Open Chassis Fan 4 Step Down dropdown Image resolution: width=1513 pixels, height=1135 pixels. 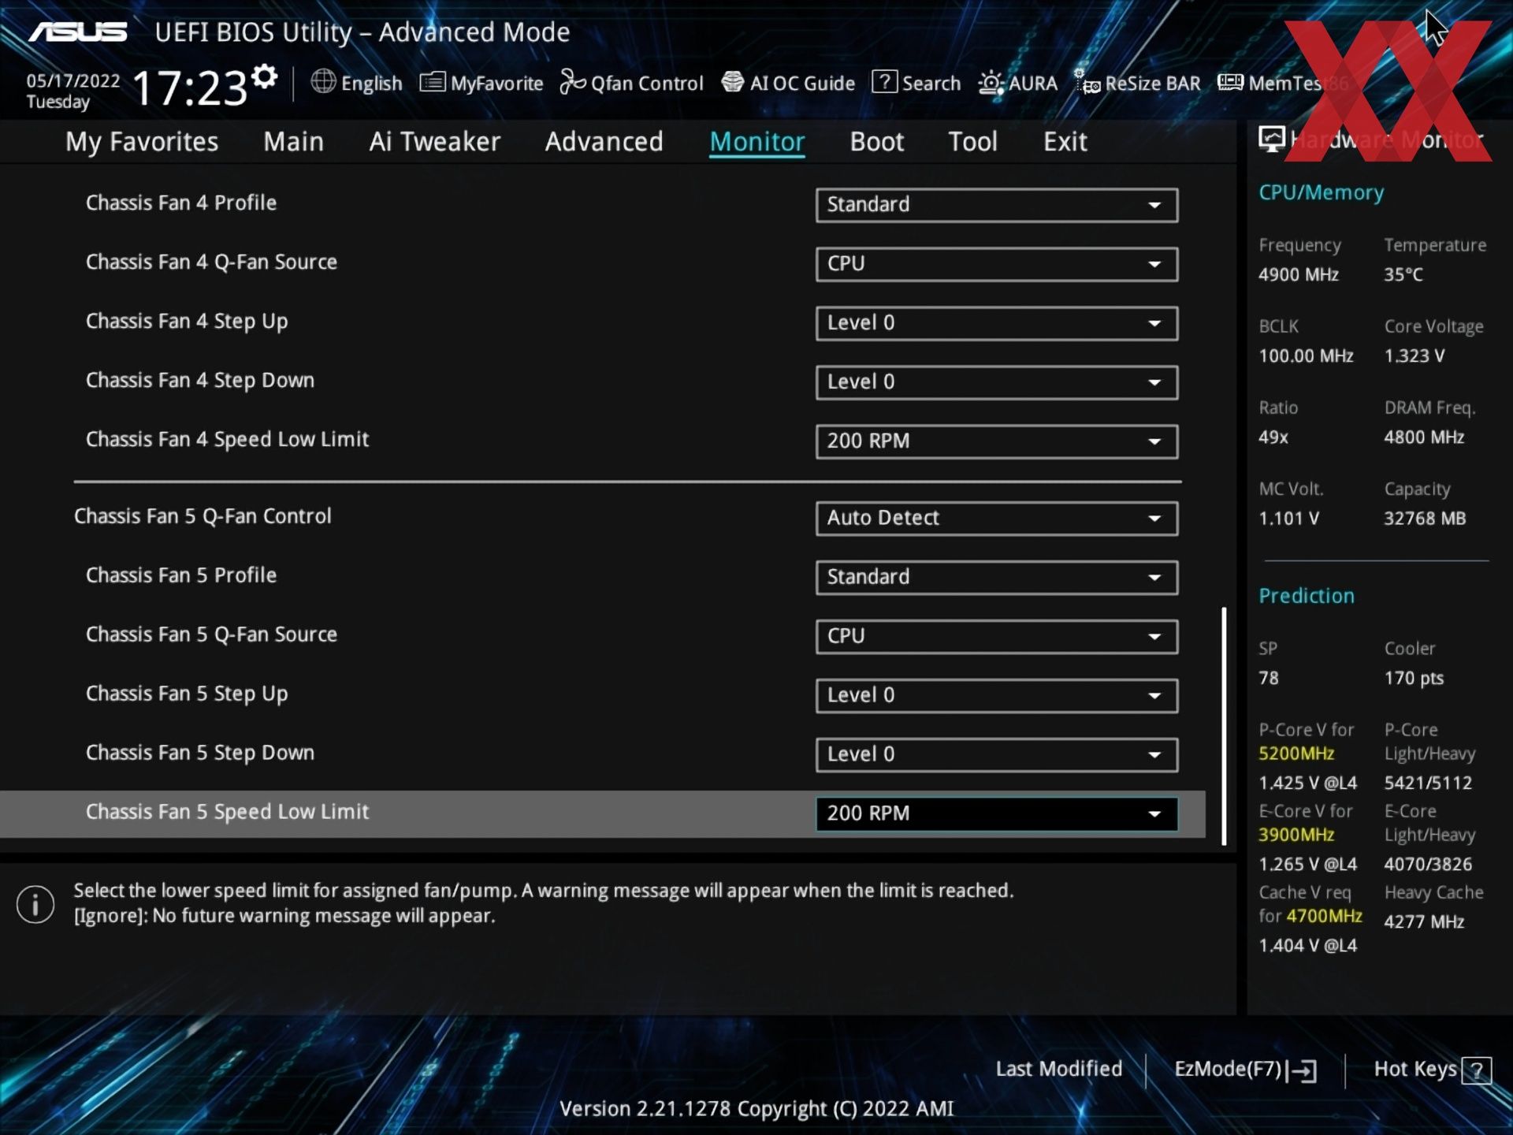pos(997,382)
